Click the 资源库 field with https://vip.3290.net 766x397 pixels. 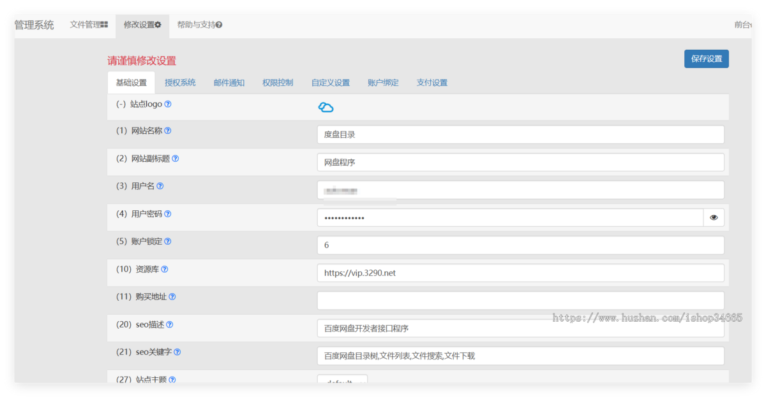point(521,273)
